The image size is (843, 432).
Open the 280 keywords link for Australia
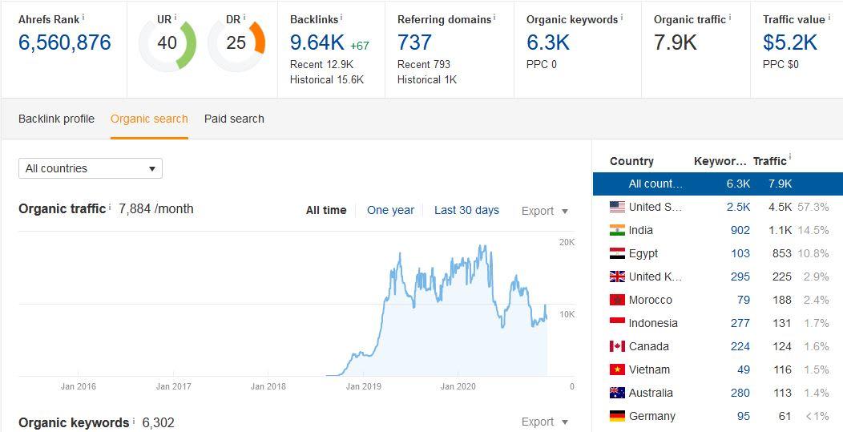(x=740, y=393)
